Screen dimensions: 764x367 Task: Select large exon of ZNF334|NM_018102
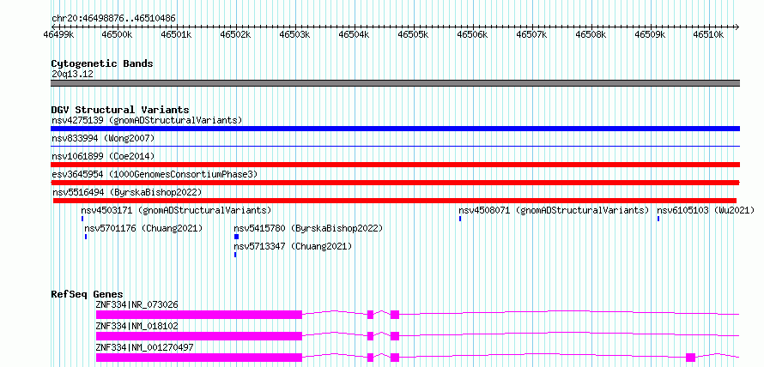199,336
